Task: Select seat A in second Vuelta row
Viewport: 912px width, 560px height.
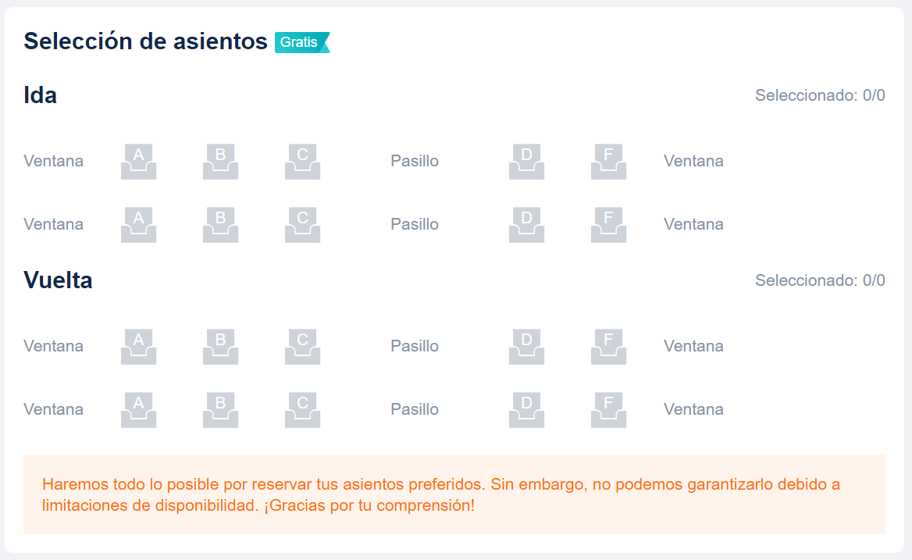Action: coord(138,410)
